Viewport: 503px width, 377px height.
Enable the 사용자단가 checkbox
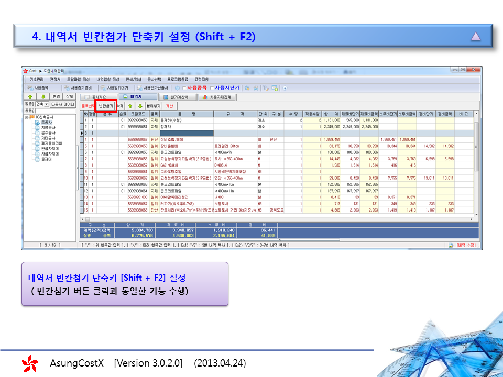click(212, 88)
